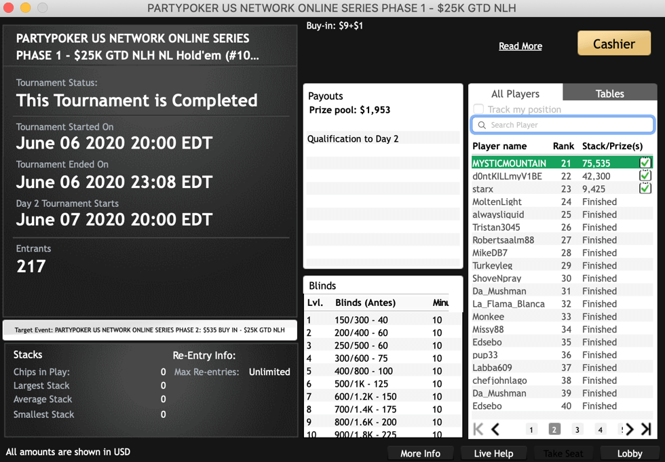Screen dimensions: 665x462
Task: Jump to the last player list page
Action: click(646, 429)
